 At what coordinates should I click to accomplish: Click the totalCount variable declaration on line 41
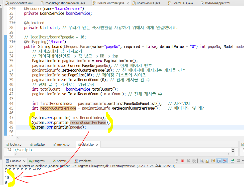[50, 89]
